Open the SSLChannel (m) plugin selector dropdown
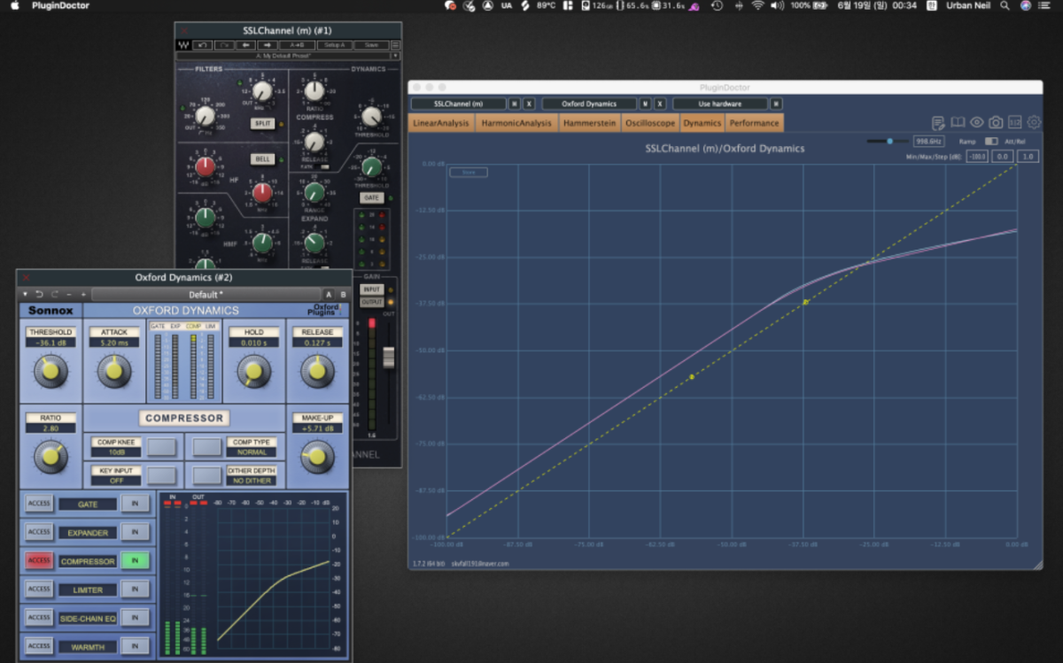 tap(458, 104)
